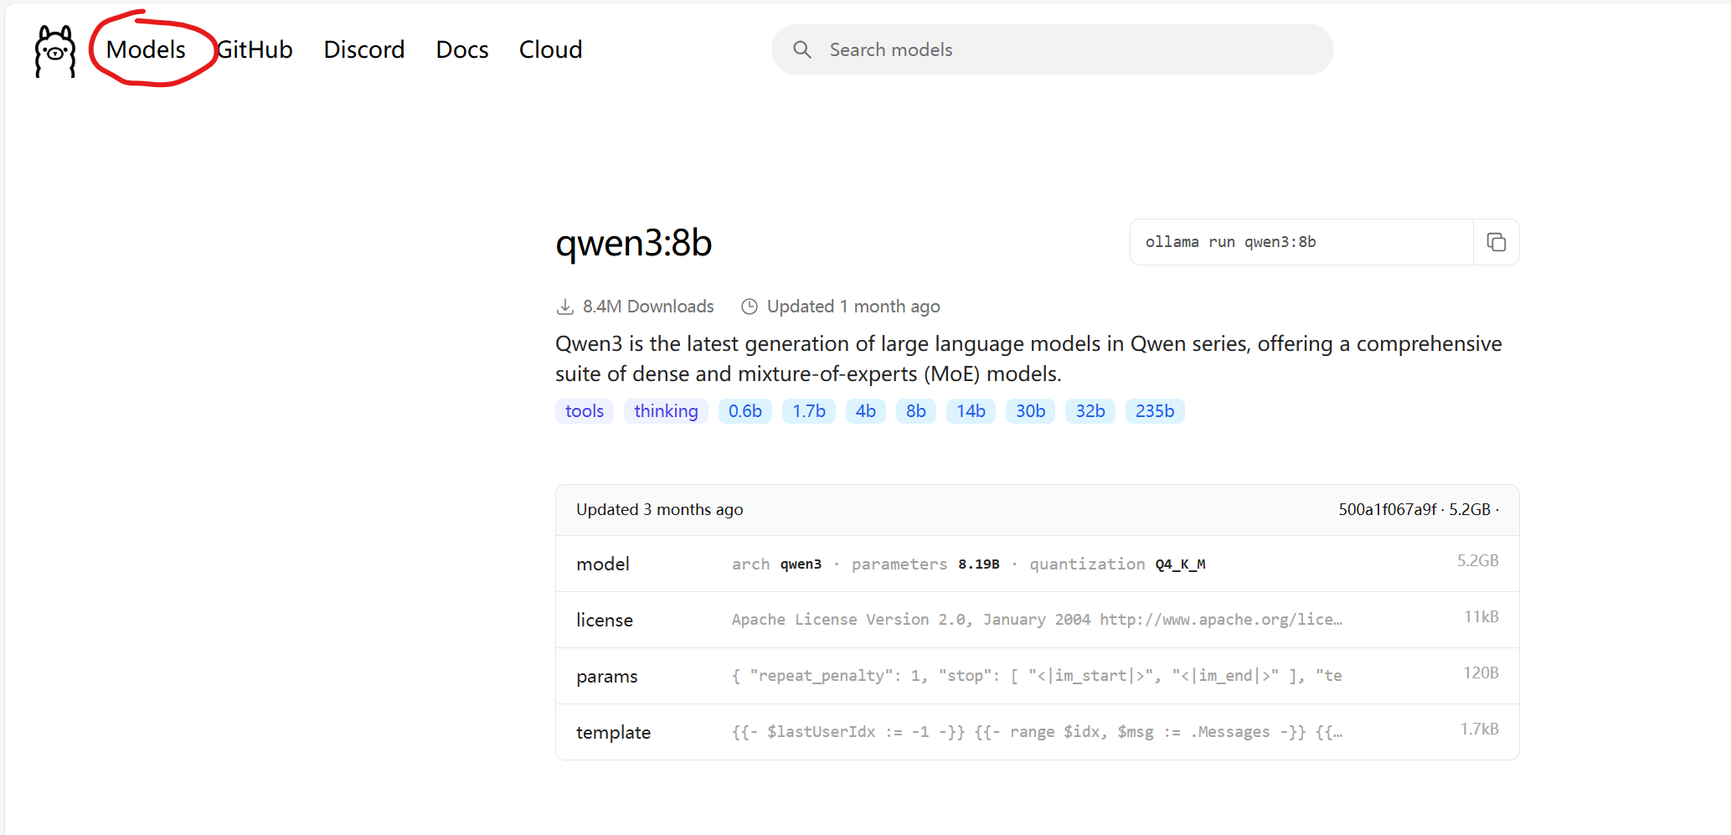
Task: Click the Updated 3 months ago header
Action: point(660,509)
